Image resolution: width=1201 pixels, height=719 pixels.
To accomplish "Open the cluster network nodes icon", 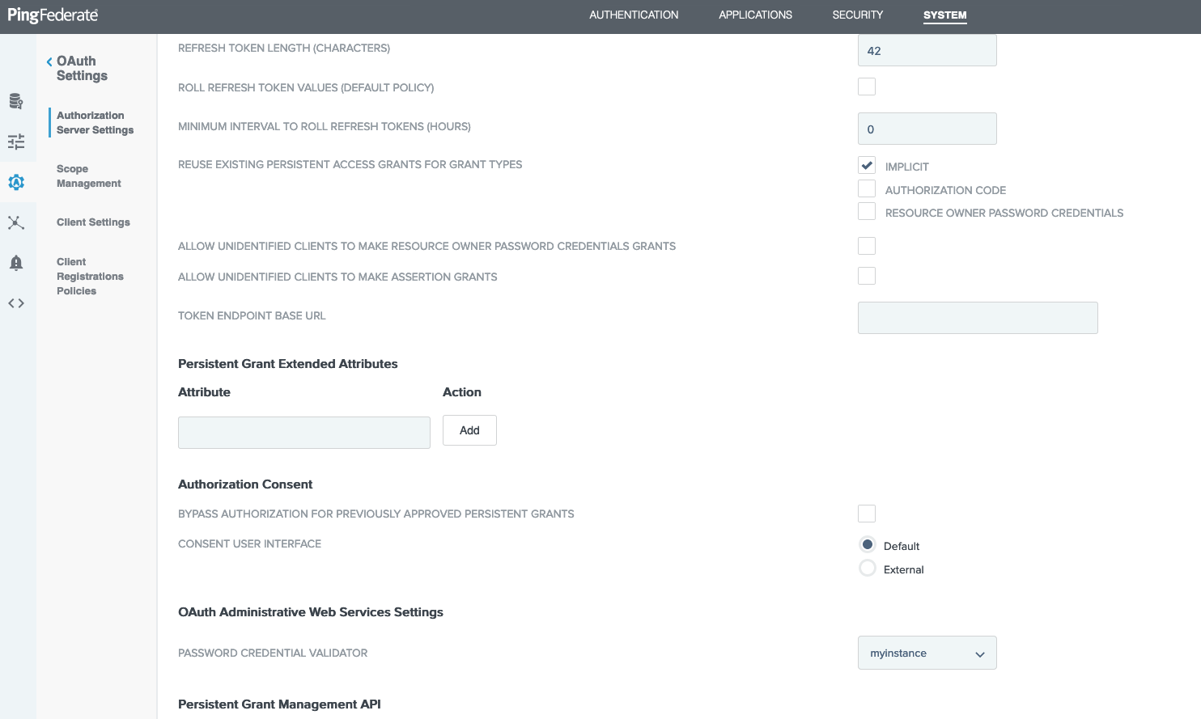I will pyautogui.click(x=16, y=222).
